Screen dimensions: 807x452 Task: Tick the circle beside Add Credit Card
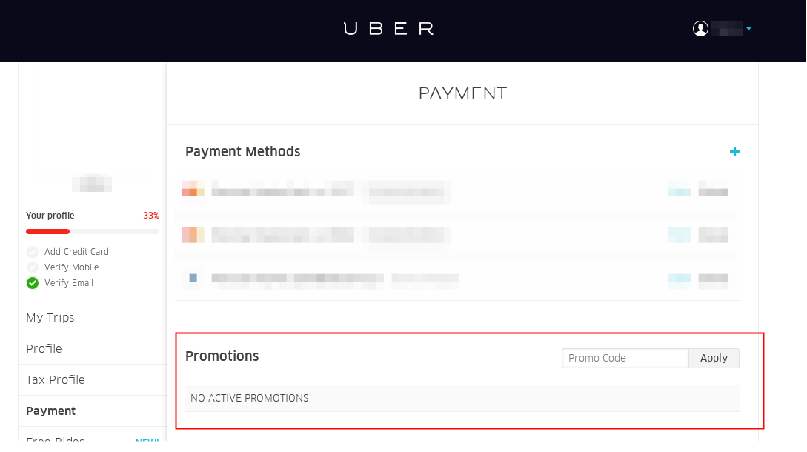[33, 252]
